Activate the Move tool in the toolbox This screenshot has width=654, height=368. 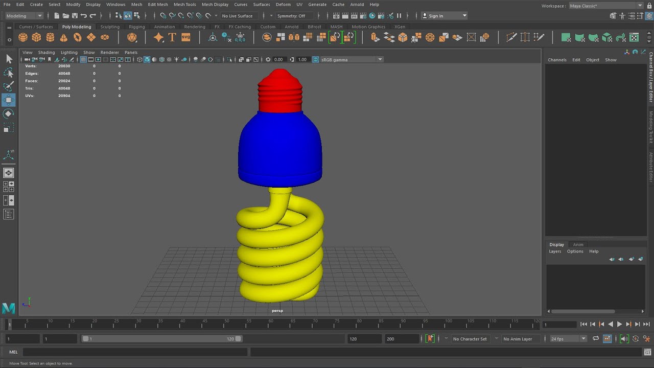(x=9, y=100)
